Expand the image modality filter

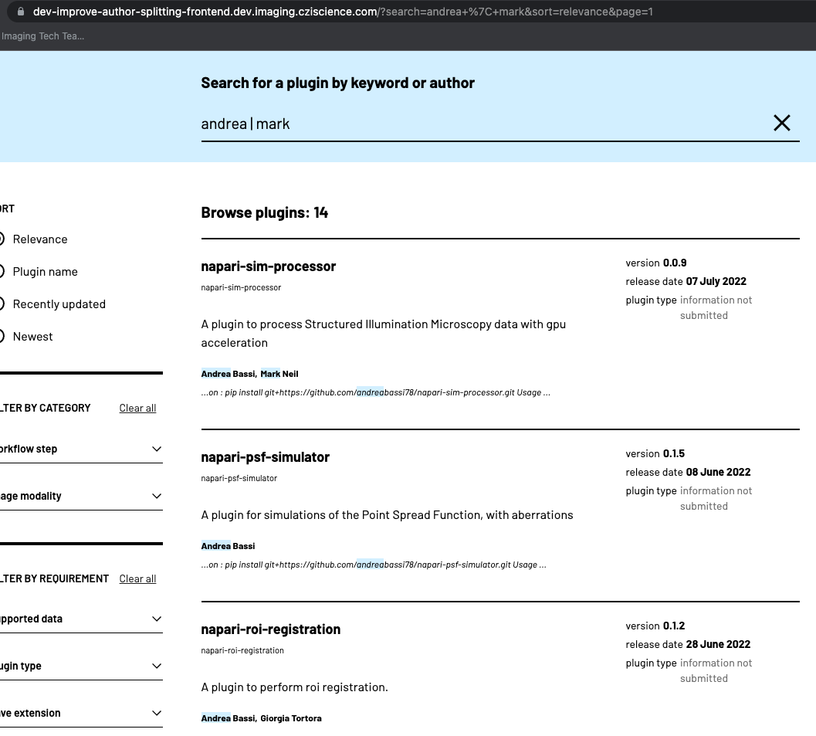[x=156, y=495]
